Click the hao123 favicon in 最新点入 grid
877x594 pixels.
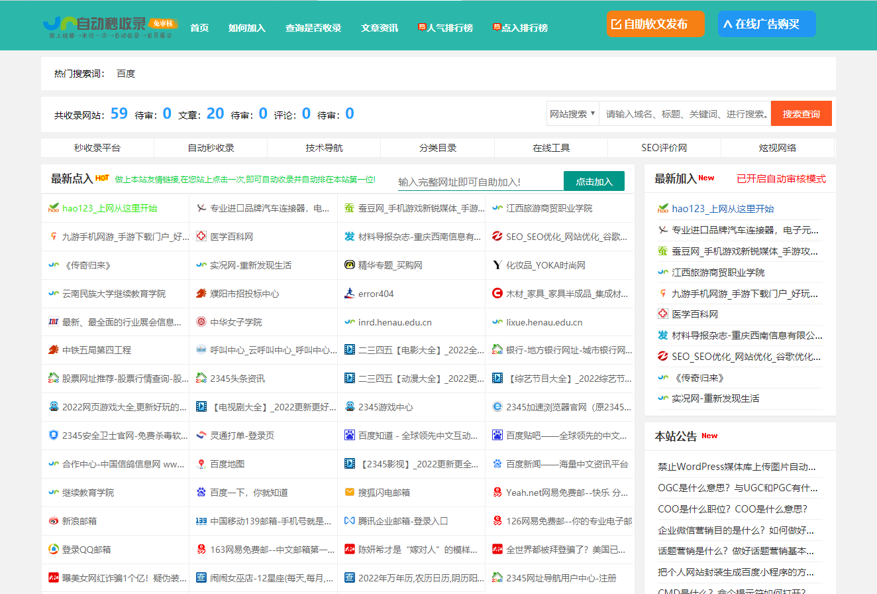coord(54,208)
